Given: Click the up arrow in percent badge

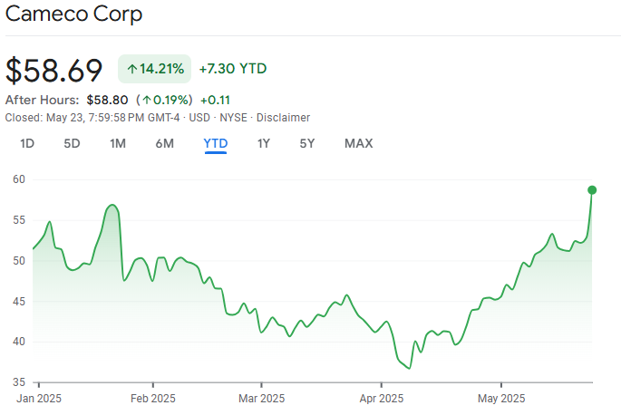Looking at the screenshot, I should coord(131,69).
